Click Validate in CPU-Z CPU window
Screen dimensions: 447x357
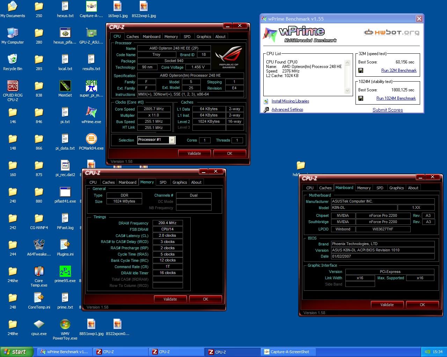point(194,153)
